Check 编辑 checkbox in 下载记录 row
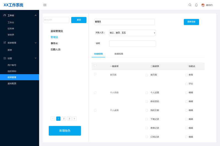The height and width of the screenshot is (146, 220). pos(186,119)
